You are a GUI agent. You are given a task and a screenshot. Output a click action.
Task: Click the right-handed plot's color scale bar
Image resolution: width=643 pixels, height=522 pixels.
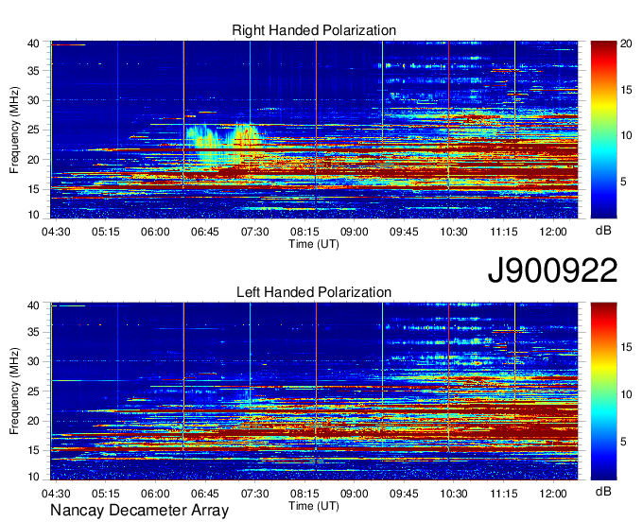point(603,130)
